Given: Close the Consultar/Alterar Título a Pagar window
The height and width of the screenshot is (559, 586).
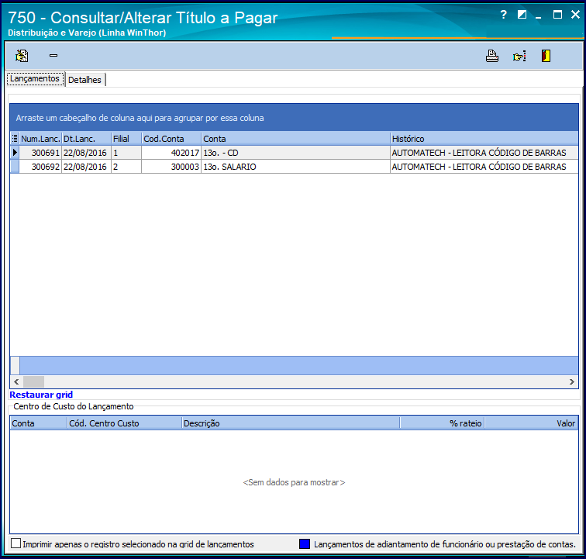Looking at the screenshot, I should (x=575, y=15).
